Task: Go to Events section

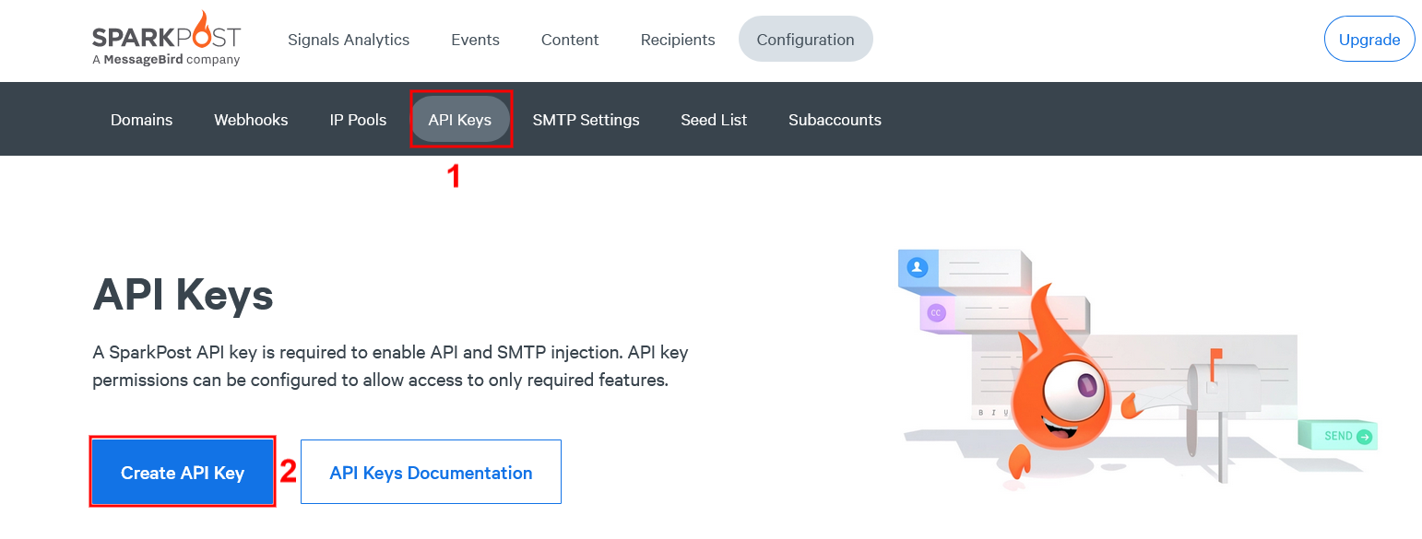Action: coord(475,40)
